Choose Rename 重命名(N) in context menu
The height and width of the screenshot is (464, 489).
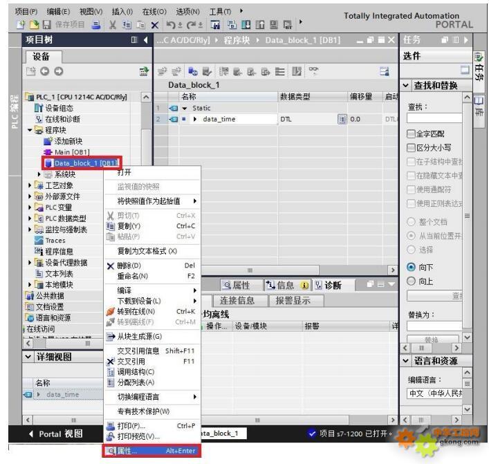(151, 276)
